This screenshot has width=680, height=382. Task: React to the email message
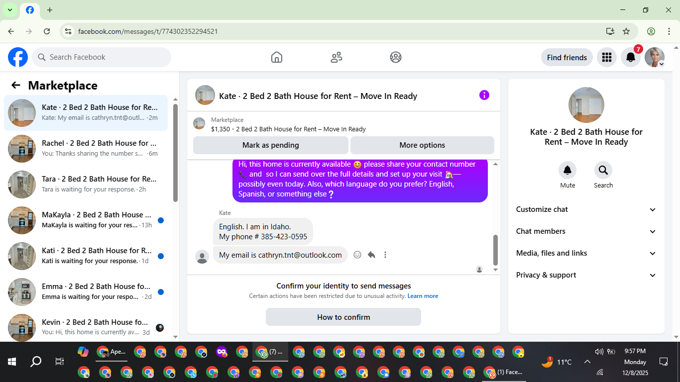(x=357, y=255)
